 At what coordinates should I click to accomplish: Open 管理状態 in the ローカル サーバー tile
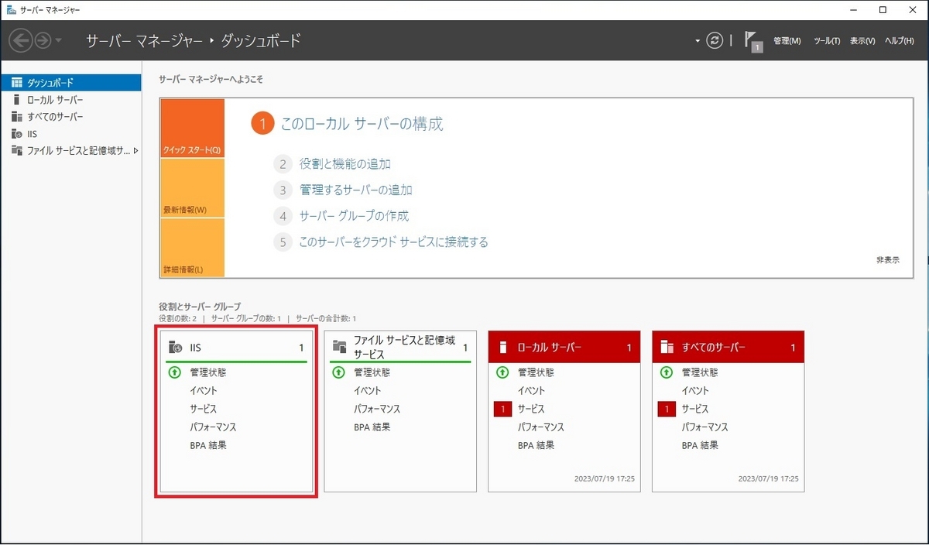[x=536, y=372]
